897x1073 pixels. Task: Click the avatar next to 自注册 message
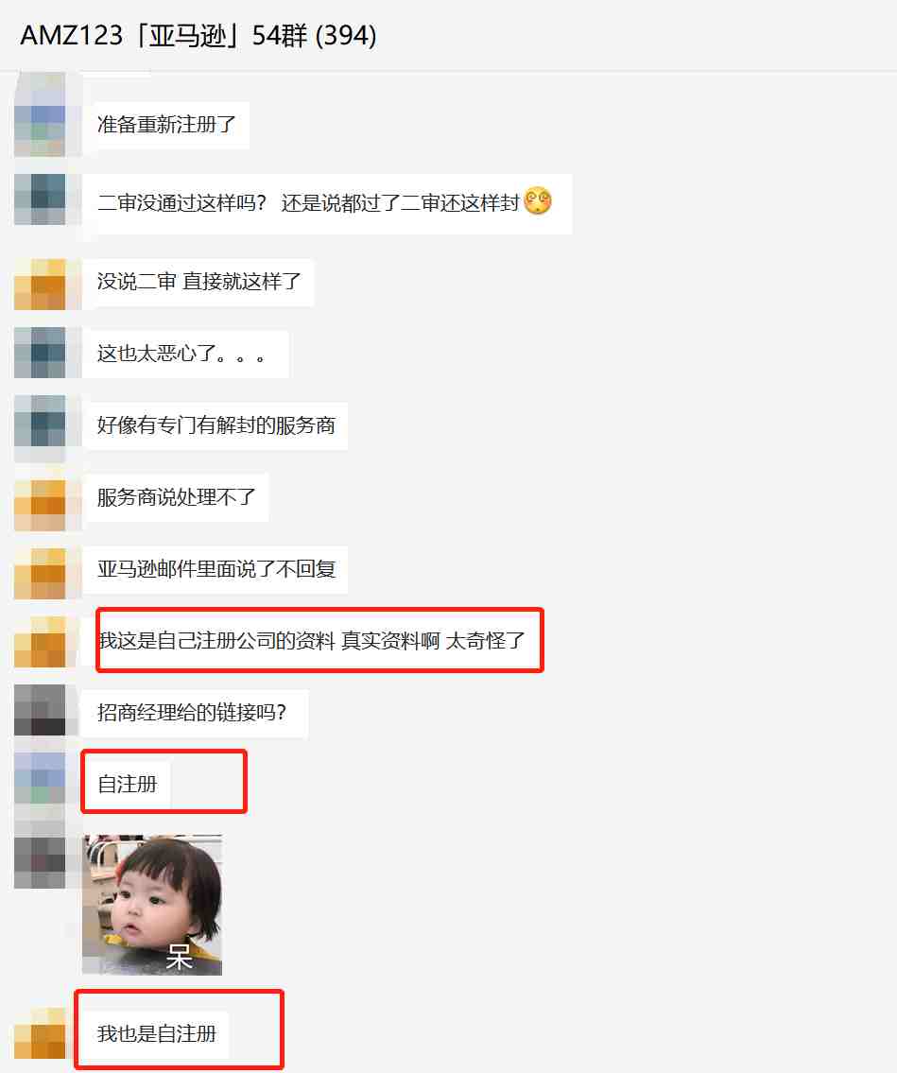40,778
